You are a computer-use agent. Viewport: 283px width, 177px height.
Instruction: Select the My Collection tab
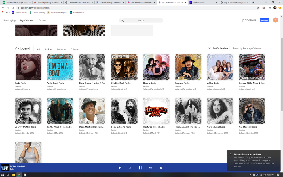point(27,20)
